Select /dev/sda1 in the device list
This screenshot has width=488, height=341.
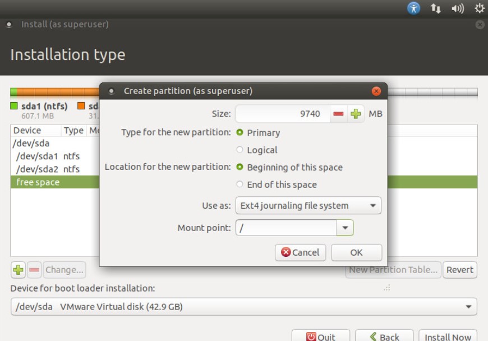tap(37, 156)
